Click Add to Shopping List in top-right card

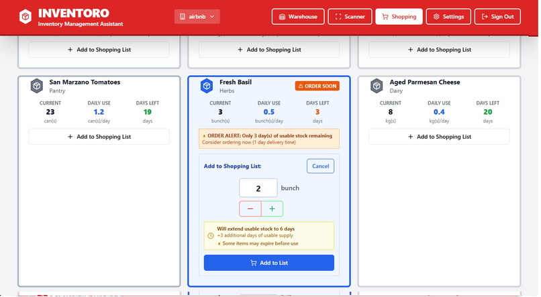(x=439, y=50)
